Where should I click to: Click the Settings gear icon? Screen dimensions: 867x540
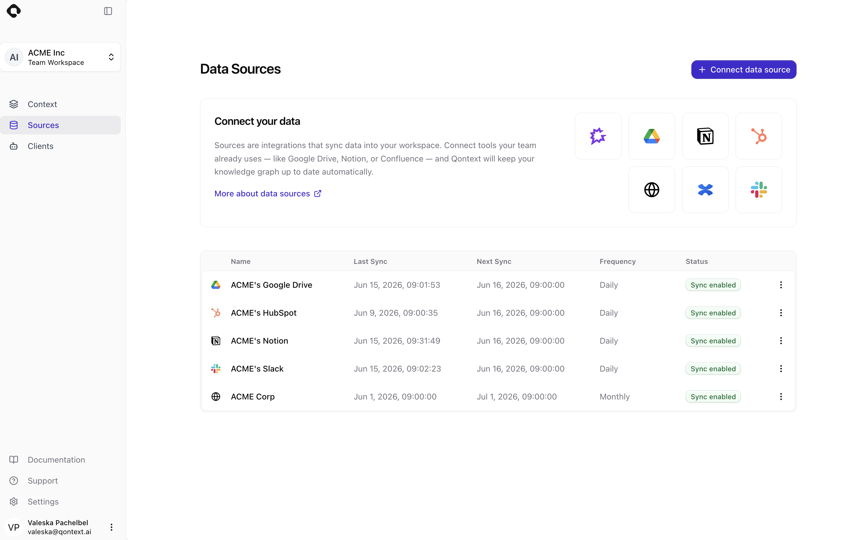pyautogui.click(x=14, y=501)
